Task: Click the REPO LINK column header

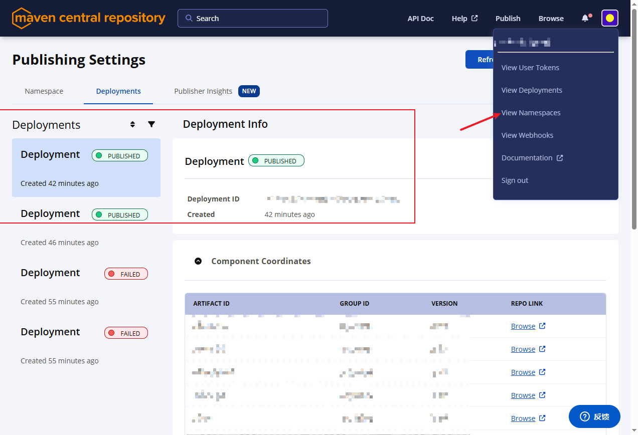Action: point(527,303)
